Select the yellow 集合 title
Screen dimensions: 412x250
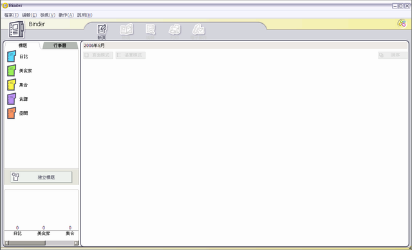click(17, 85)
